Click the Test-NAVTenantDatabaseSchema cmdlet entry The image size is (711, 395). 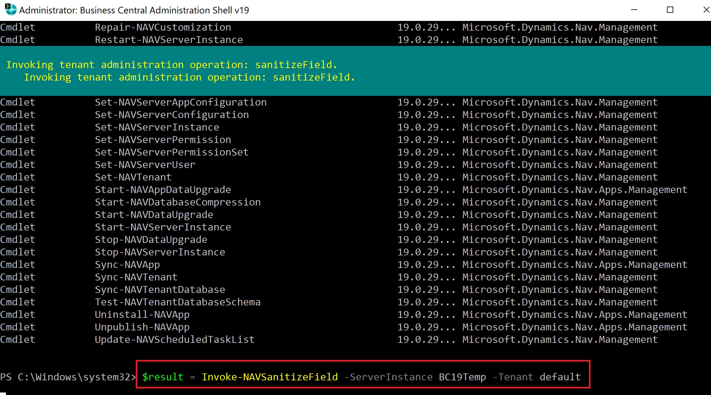(178, 302)
